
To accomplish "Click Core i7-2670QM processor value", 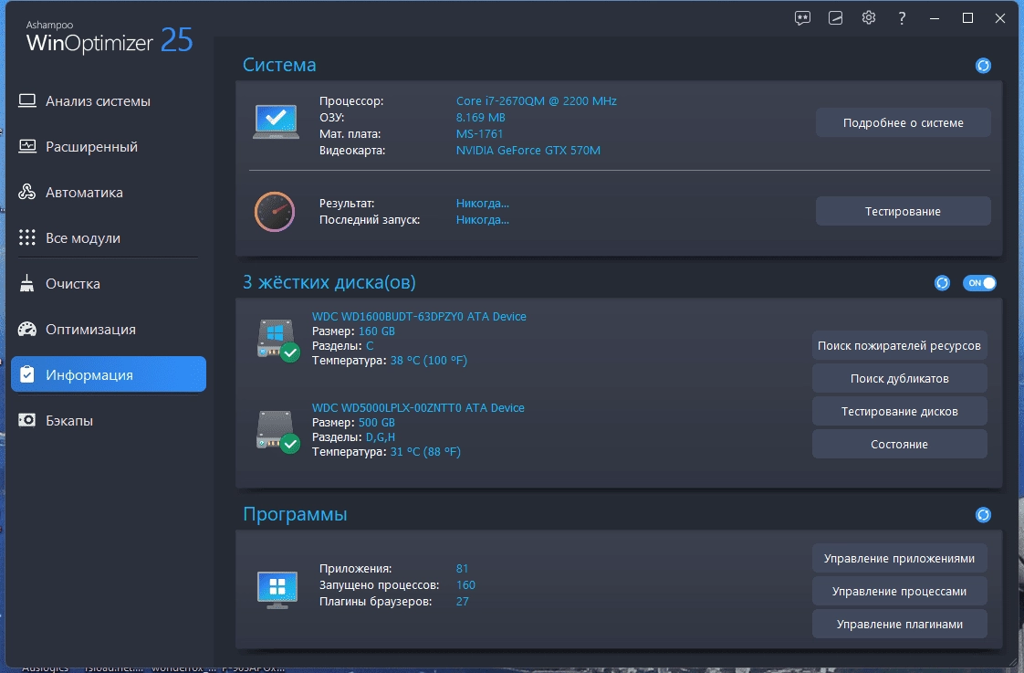I will 536,101.
